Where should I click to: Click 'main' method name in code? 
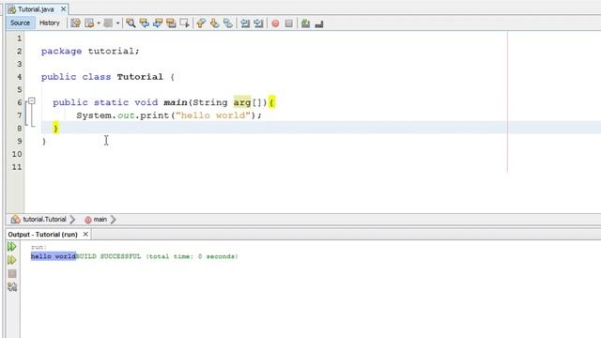click(x=176, y=102)
